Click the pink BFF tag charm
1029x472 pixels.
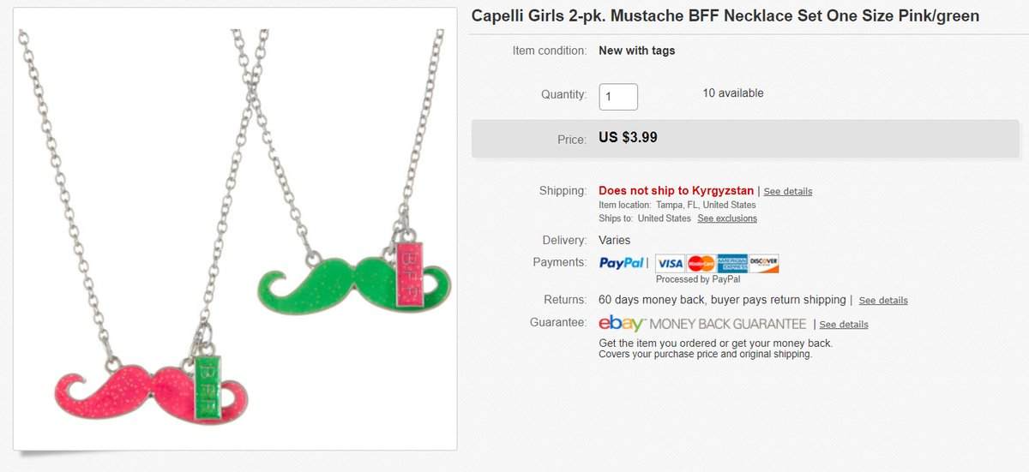(410, 273)
